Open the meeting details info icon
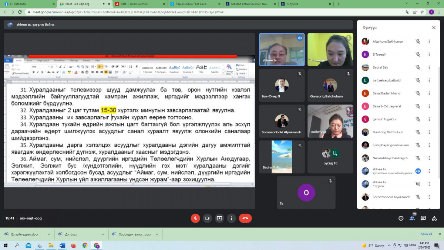 (401, 218)
